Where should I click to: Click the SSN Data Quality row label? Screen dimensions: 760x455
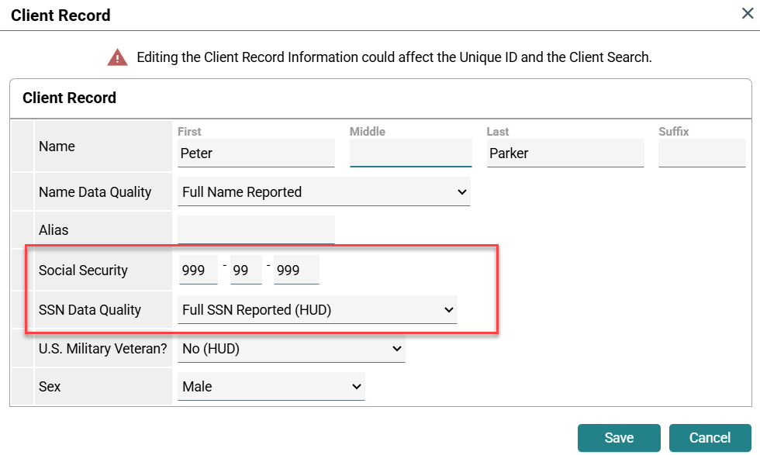pyautogui.click(x=90, y=310)
